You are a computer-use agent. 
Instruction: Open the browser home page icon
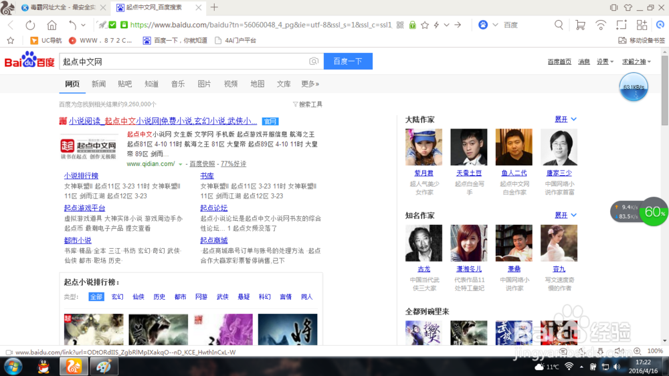(x=52, y=25)
